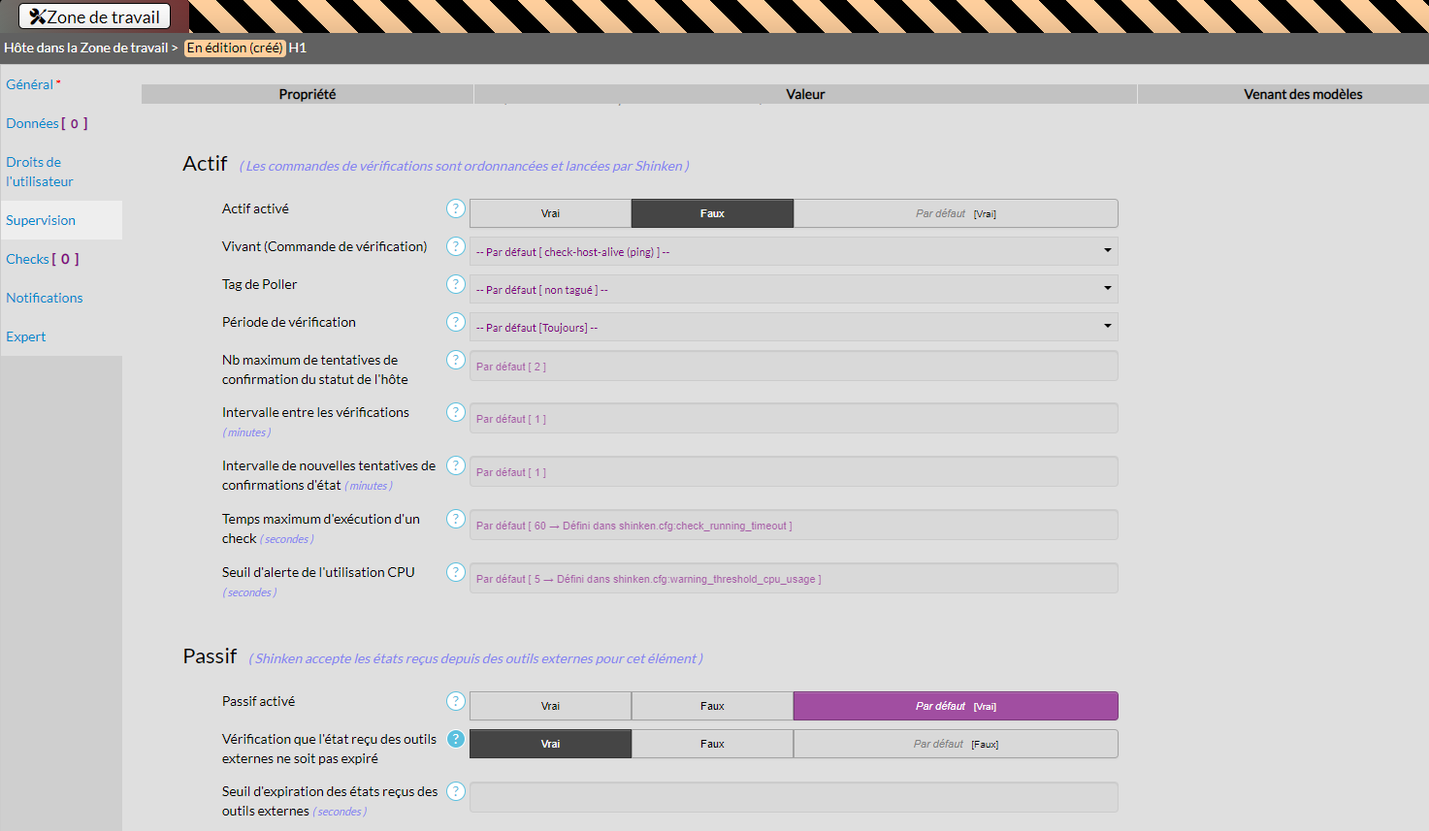This screenshot has width=1429, height=831.
Task: Click highlighted help icon for external state verification
Action: pos(455,739)
